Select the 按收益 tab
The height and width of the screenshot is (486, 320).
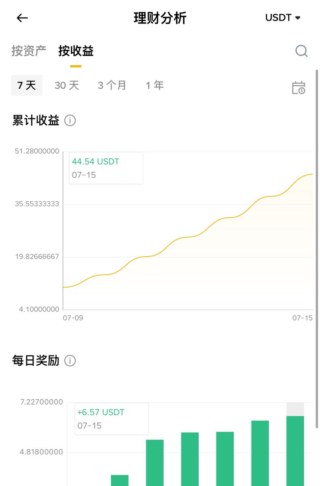pyautogui.click(x=76, y=51)
